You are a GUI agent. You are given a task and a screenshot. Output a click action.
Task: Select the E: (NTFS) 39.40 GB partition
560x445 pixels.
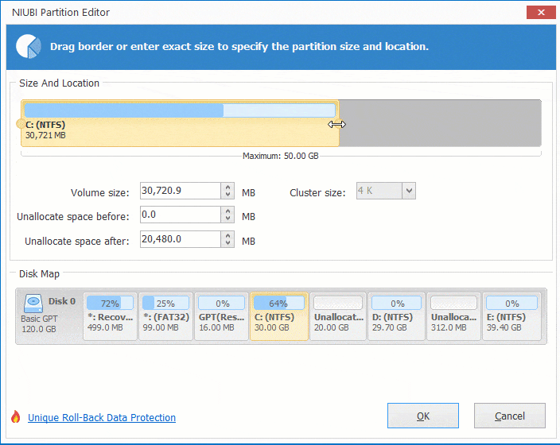coord(512,316)
